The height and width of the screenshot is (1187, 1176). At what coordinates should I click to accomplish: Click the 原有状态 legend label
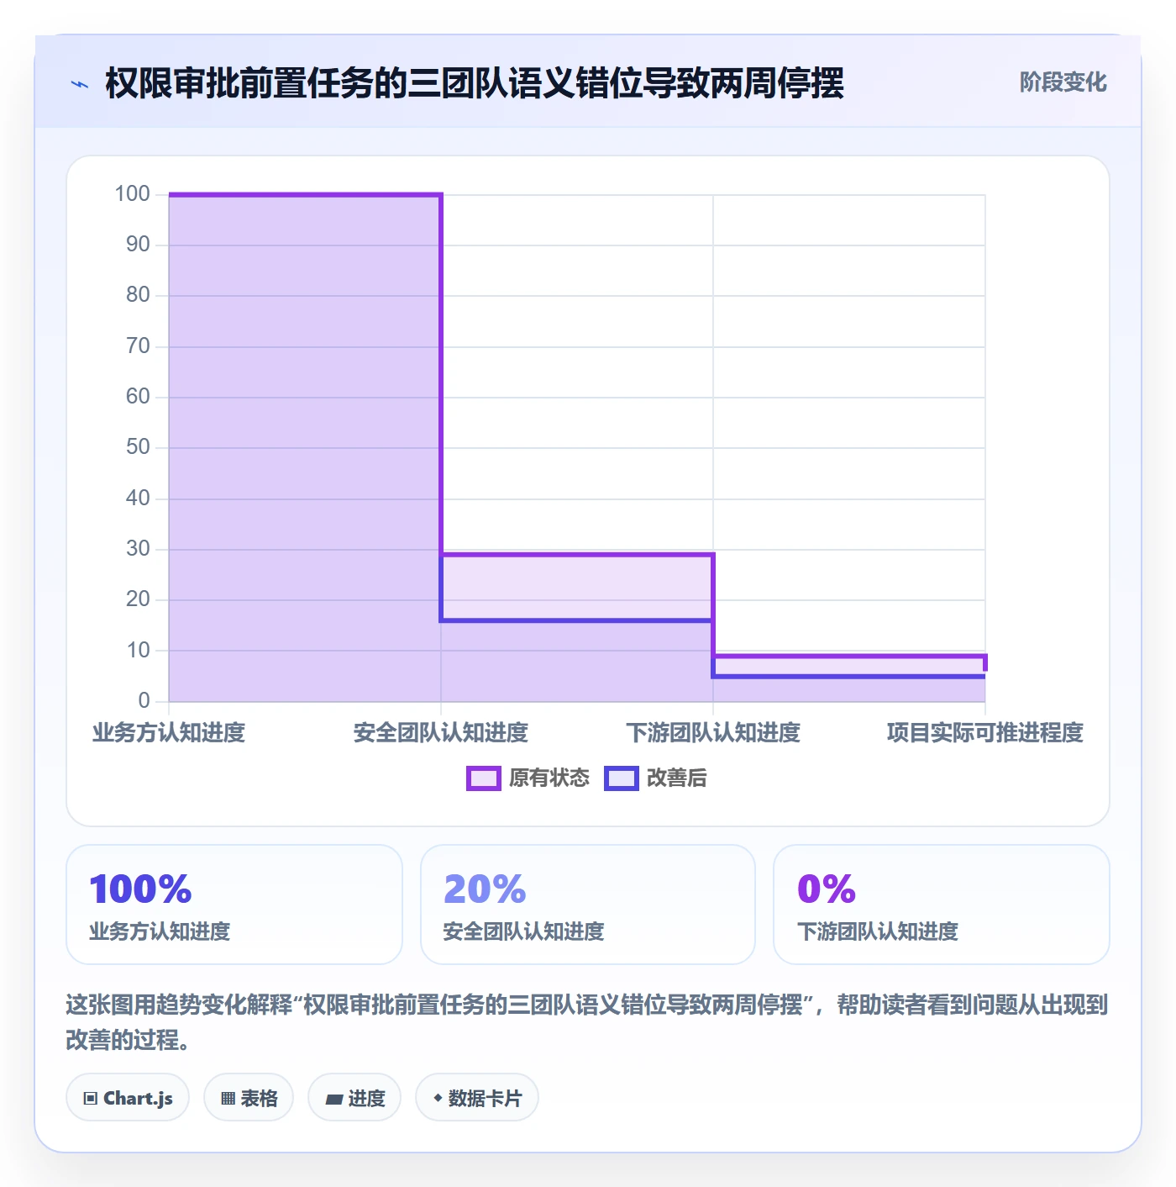(549, 778)
